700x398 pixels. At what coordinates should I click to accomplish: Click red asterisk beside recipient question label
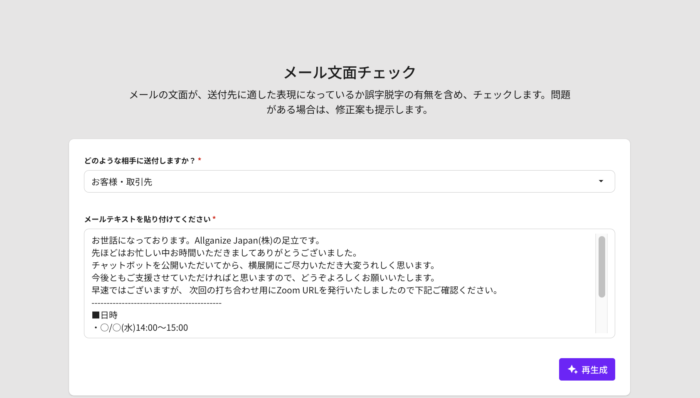pos(200,160)
